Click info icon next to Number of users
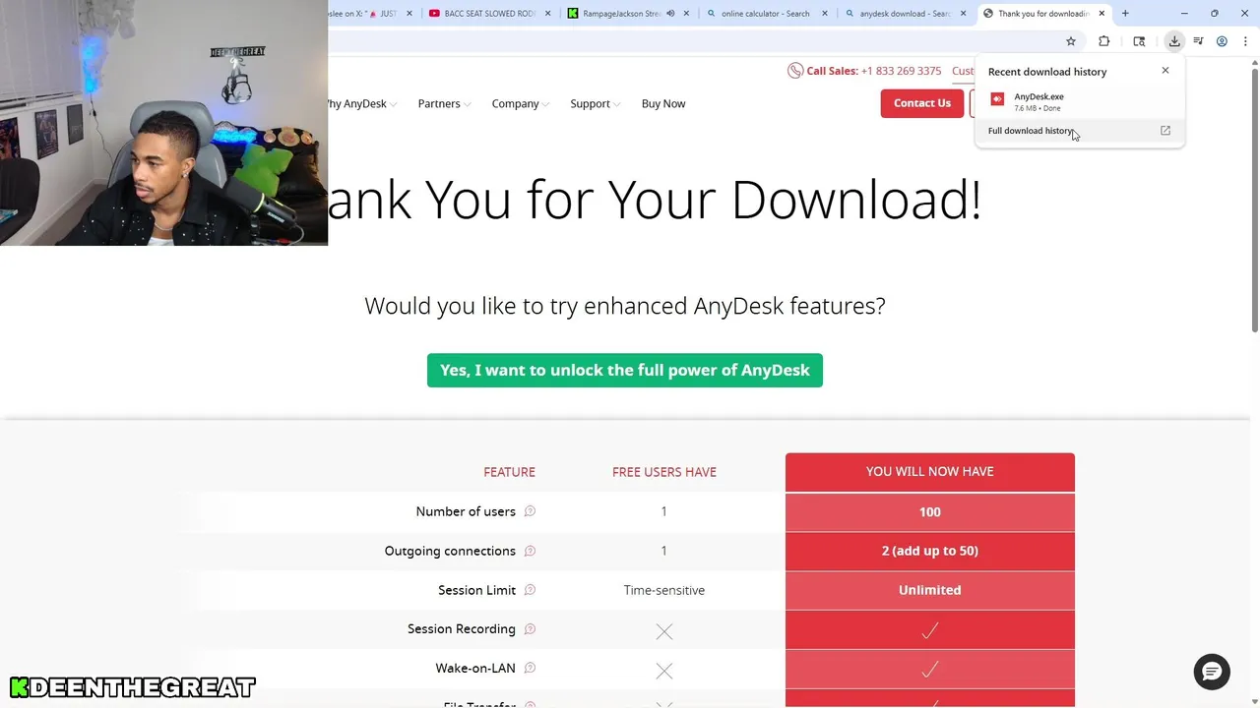Image resolution: width=1260 pixels, height=708 pixels. (530, 511)
